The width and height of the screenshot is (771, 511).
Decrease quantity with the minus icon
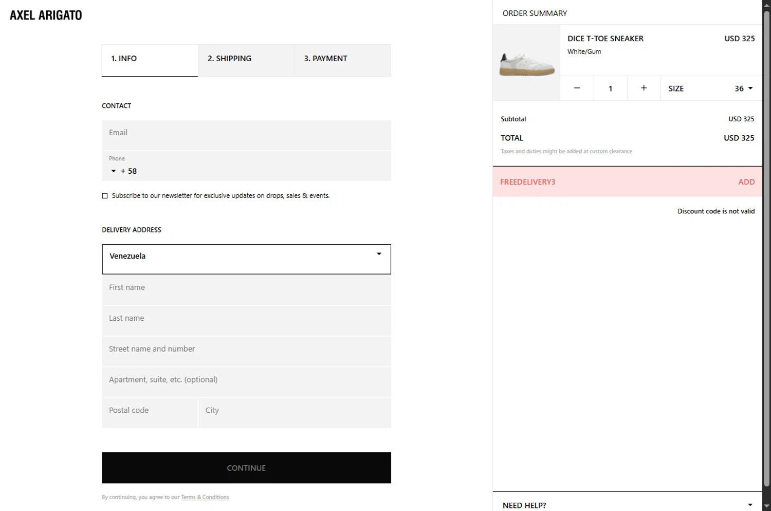point(577,88)
